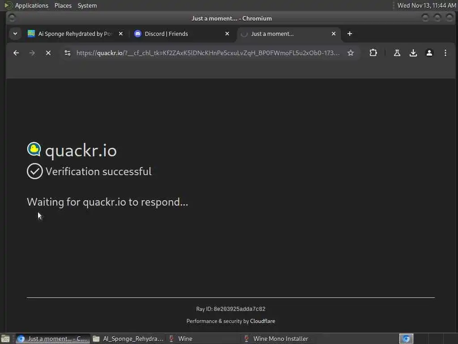This screenshot has height=344, width=458.
Task: Open a new tab with plus button
Action: click(350, 34)
